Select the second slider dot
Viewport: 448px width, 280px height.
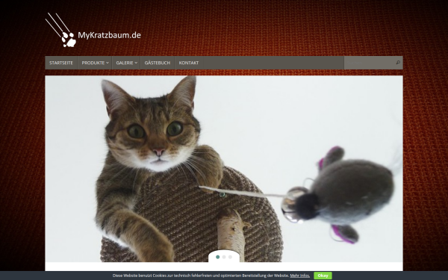click(224, 257)
